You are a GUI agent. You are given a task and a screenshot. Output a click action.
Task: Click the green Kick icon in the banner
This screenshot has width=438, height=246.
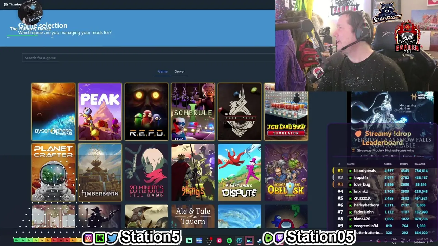coord(100,238)
